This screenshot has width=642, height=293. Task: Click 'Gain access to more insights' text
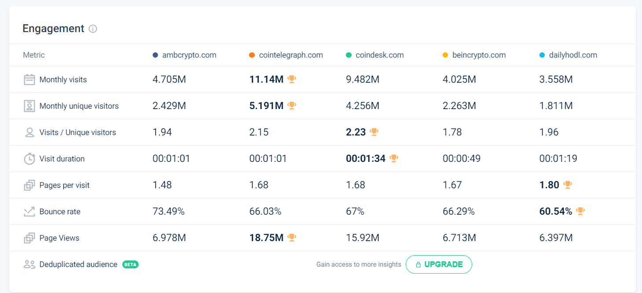pyautogui.click(x=359, y=264)
